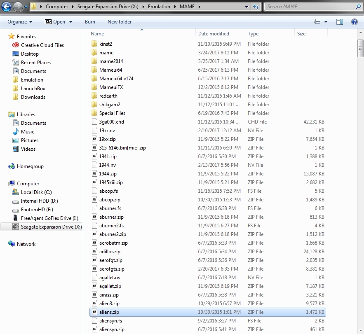Expand the Open button dropdown arrow
This screenshot has width=364, height=334.
[70, 22]
